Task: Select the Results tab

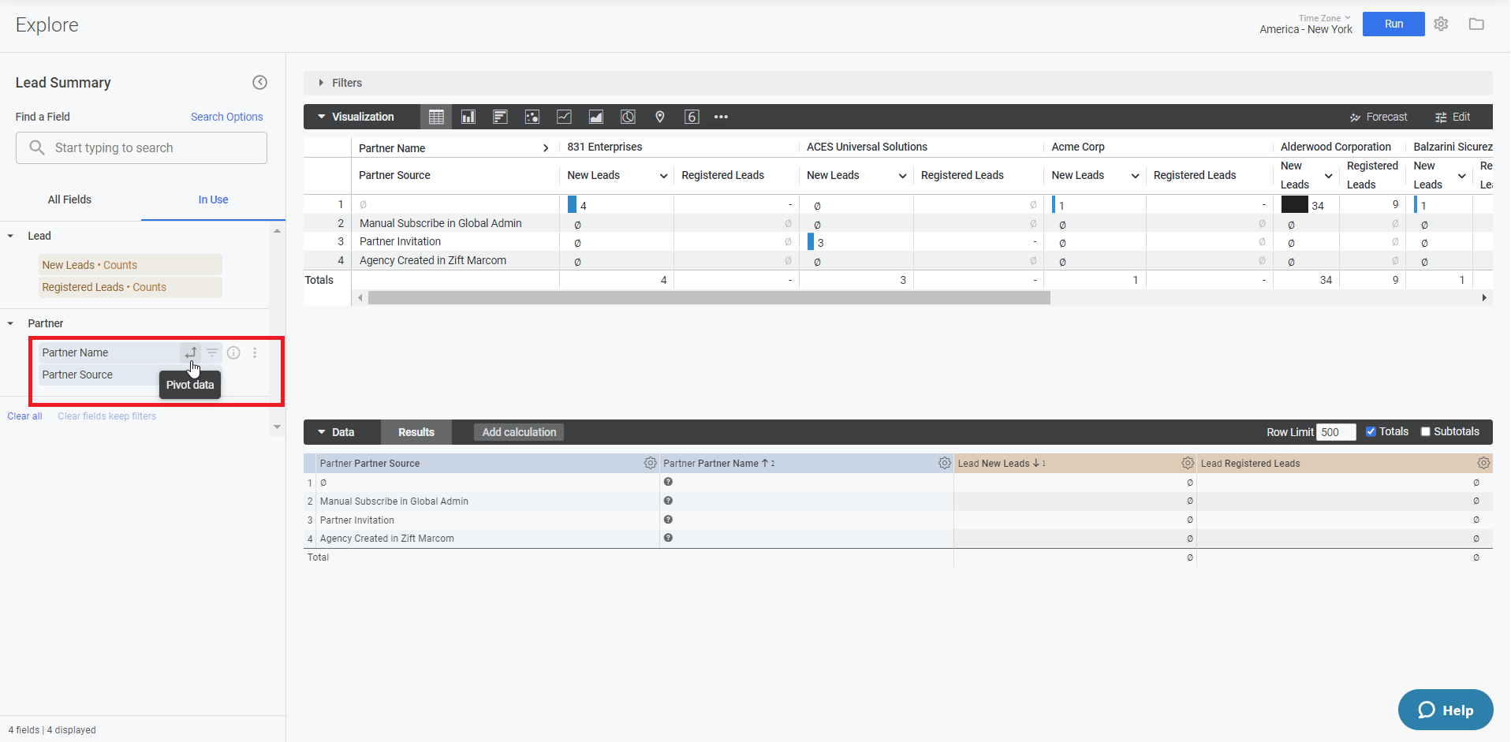Action: [416, 431]
